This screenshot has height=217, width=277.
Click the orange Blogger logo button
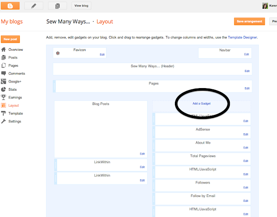[10, 6]
